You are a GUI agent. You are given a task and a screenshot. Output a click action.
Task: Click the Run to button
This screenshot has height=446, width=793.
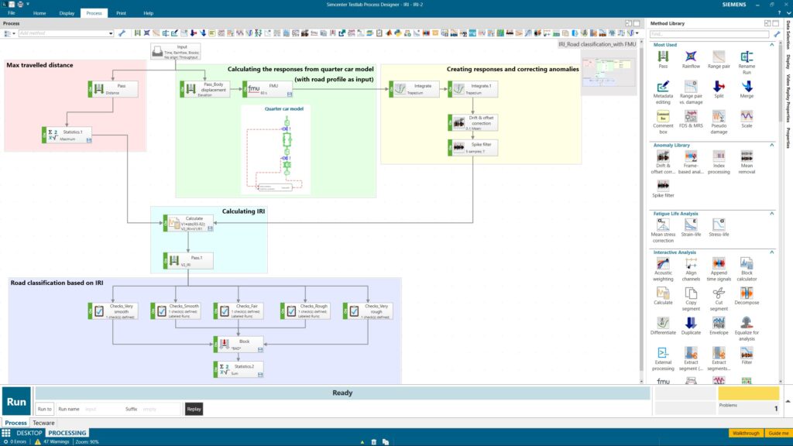pos(44,409)
